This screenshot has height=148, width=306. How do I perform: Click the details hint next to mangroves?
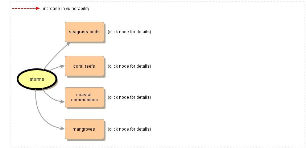[x=129, y=129]
